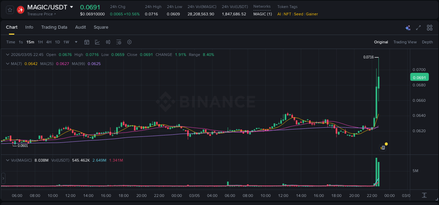
Task: Open the chart layout grid icon
Action: (x=430, y=27)
